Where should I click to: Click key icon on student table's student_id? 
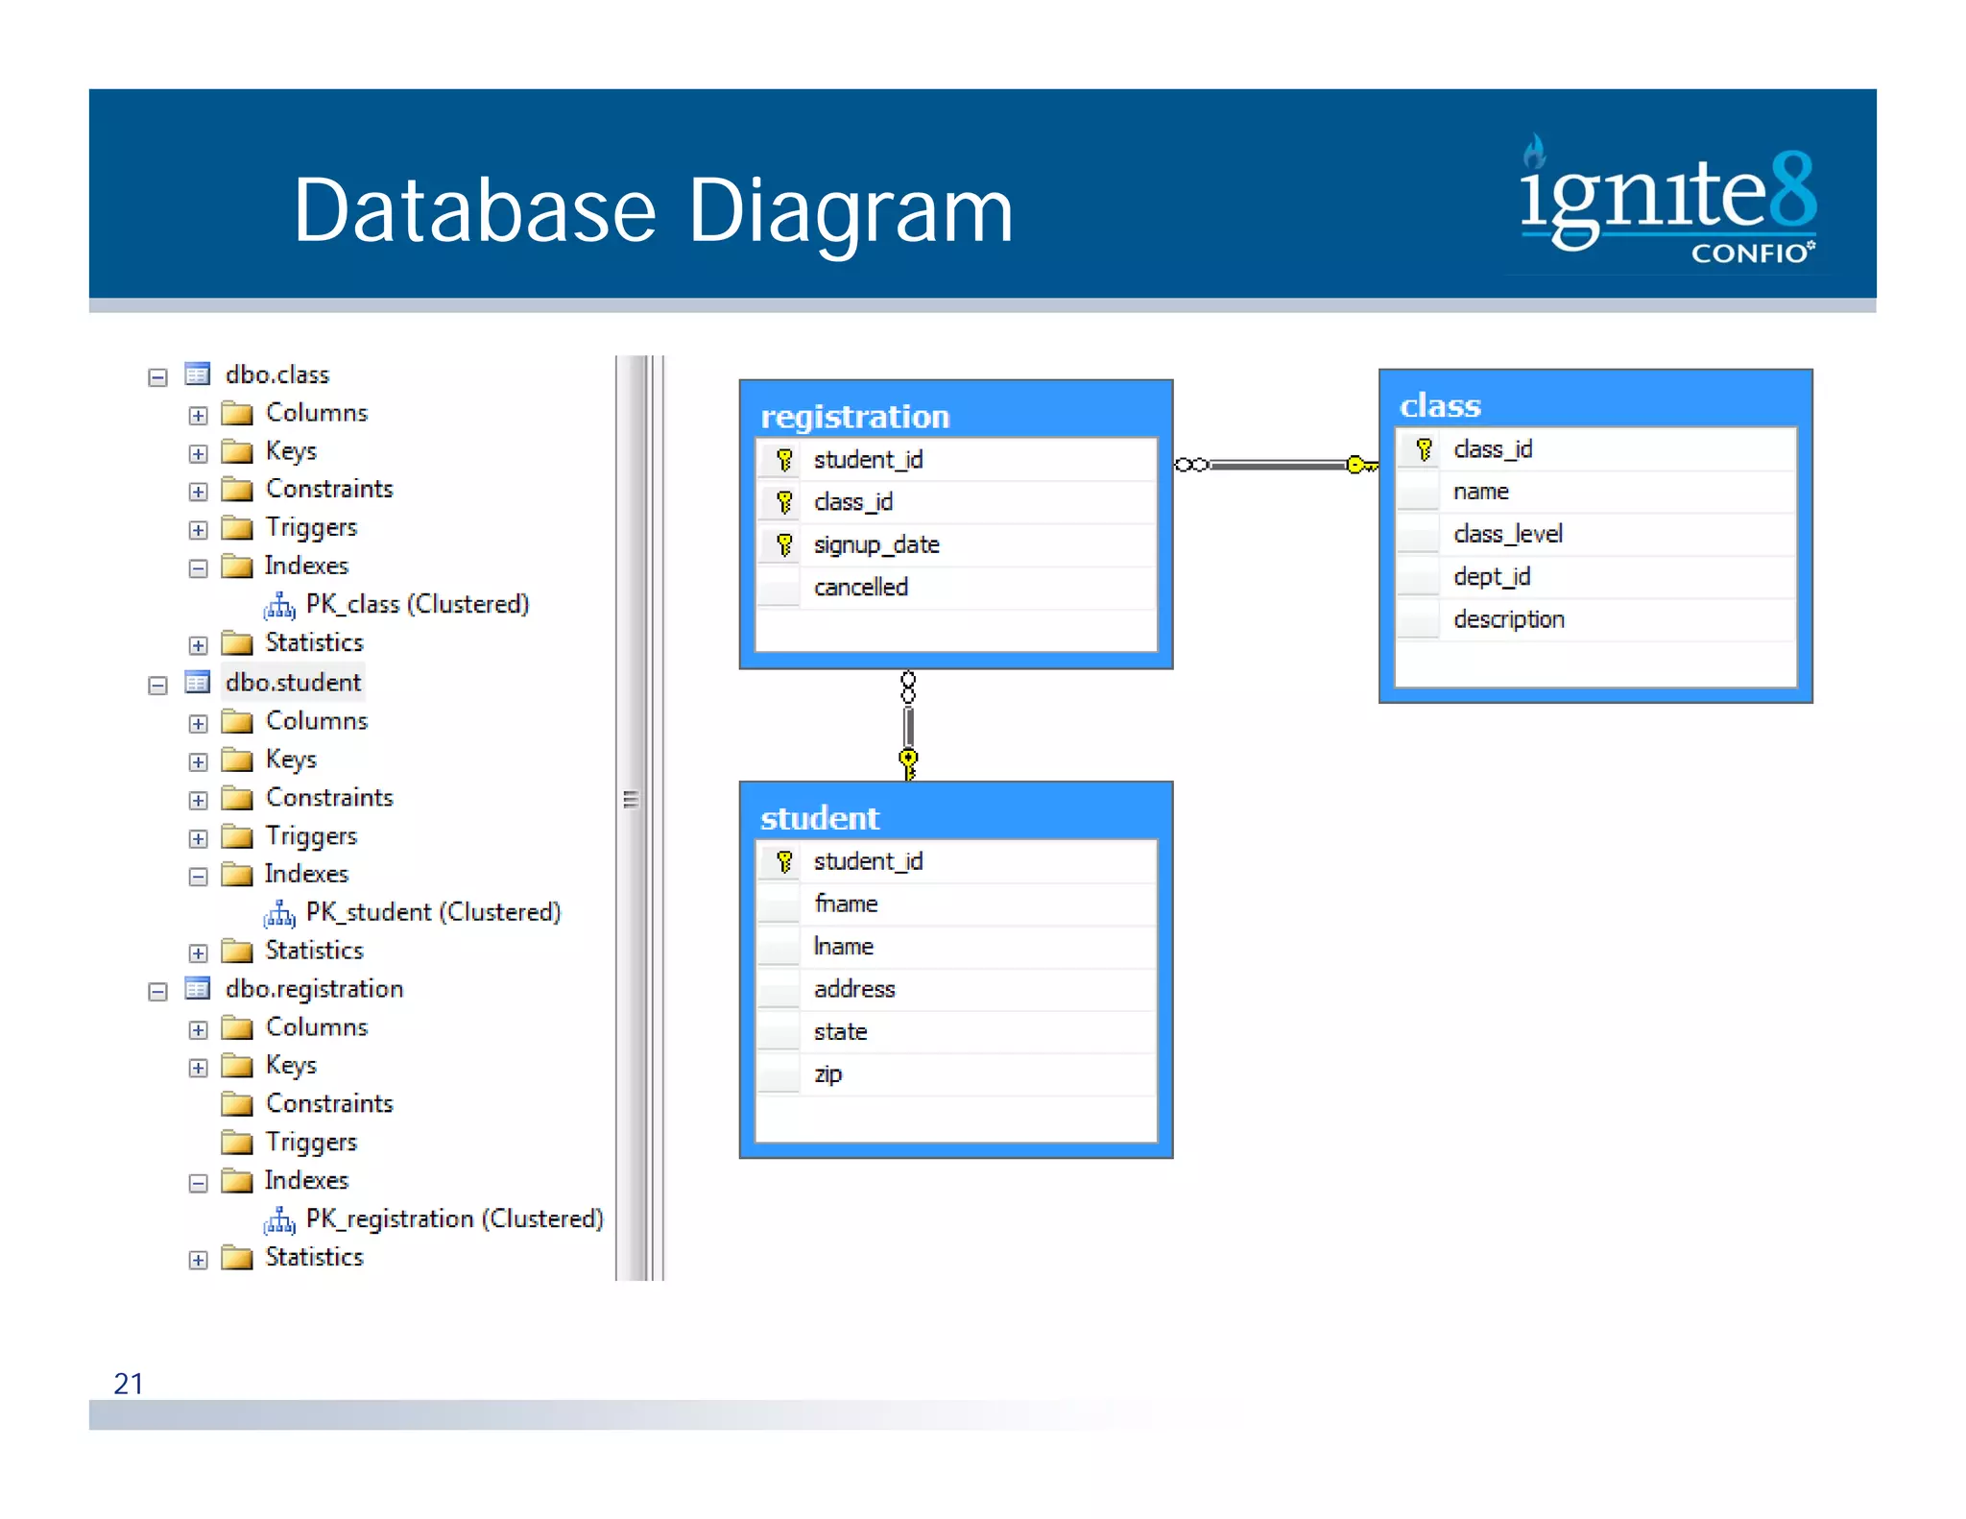click(784, 862)
